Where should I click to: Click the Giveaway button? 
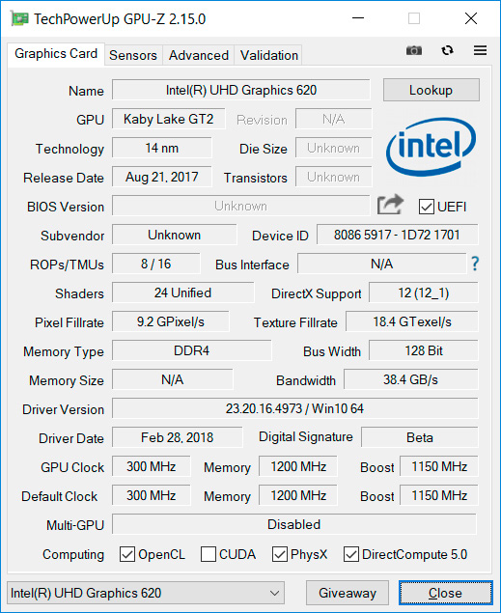click(x=348, y=593)
